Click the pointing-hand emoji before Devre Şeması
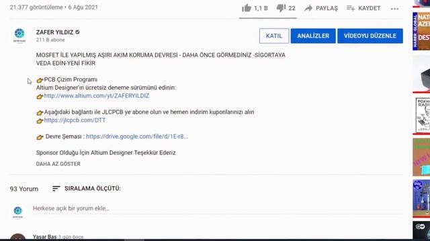The image size is (430, 241). coord(40,137)
